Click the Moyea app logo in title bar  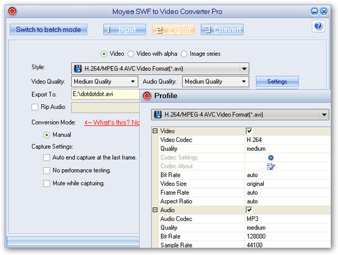tap(12, 11)
